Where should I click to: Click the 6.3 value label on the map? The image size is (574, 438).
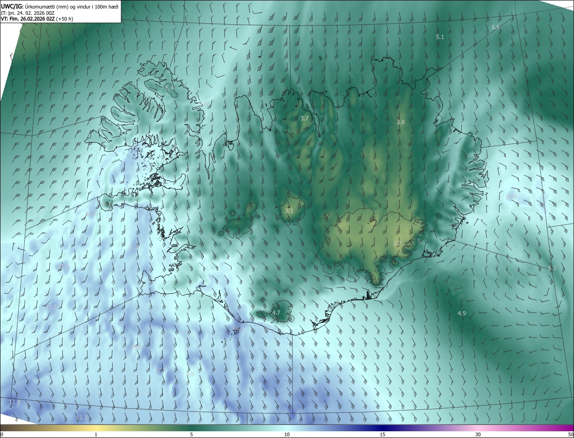point(552,268)
